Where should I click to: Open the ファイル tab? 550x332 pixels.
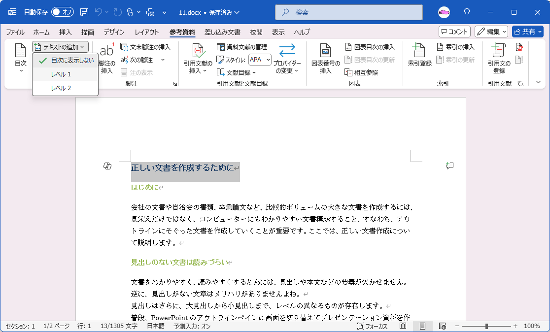click(15, 32)
